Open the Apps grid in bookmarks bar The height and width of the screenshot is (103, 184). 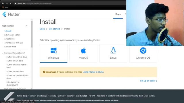point(5,7)
